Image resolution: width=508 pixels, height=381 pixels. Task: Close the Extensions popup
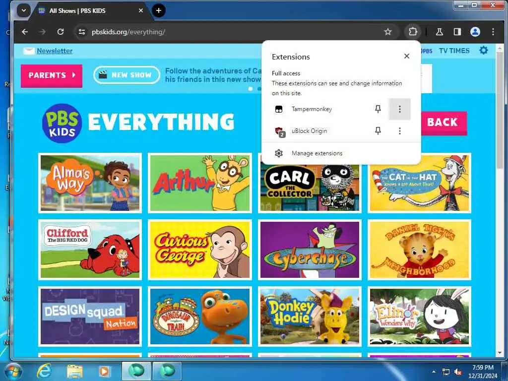(x=407, y=56)
